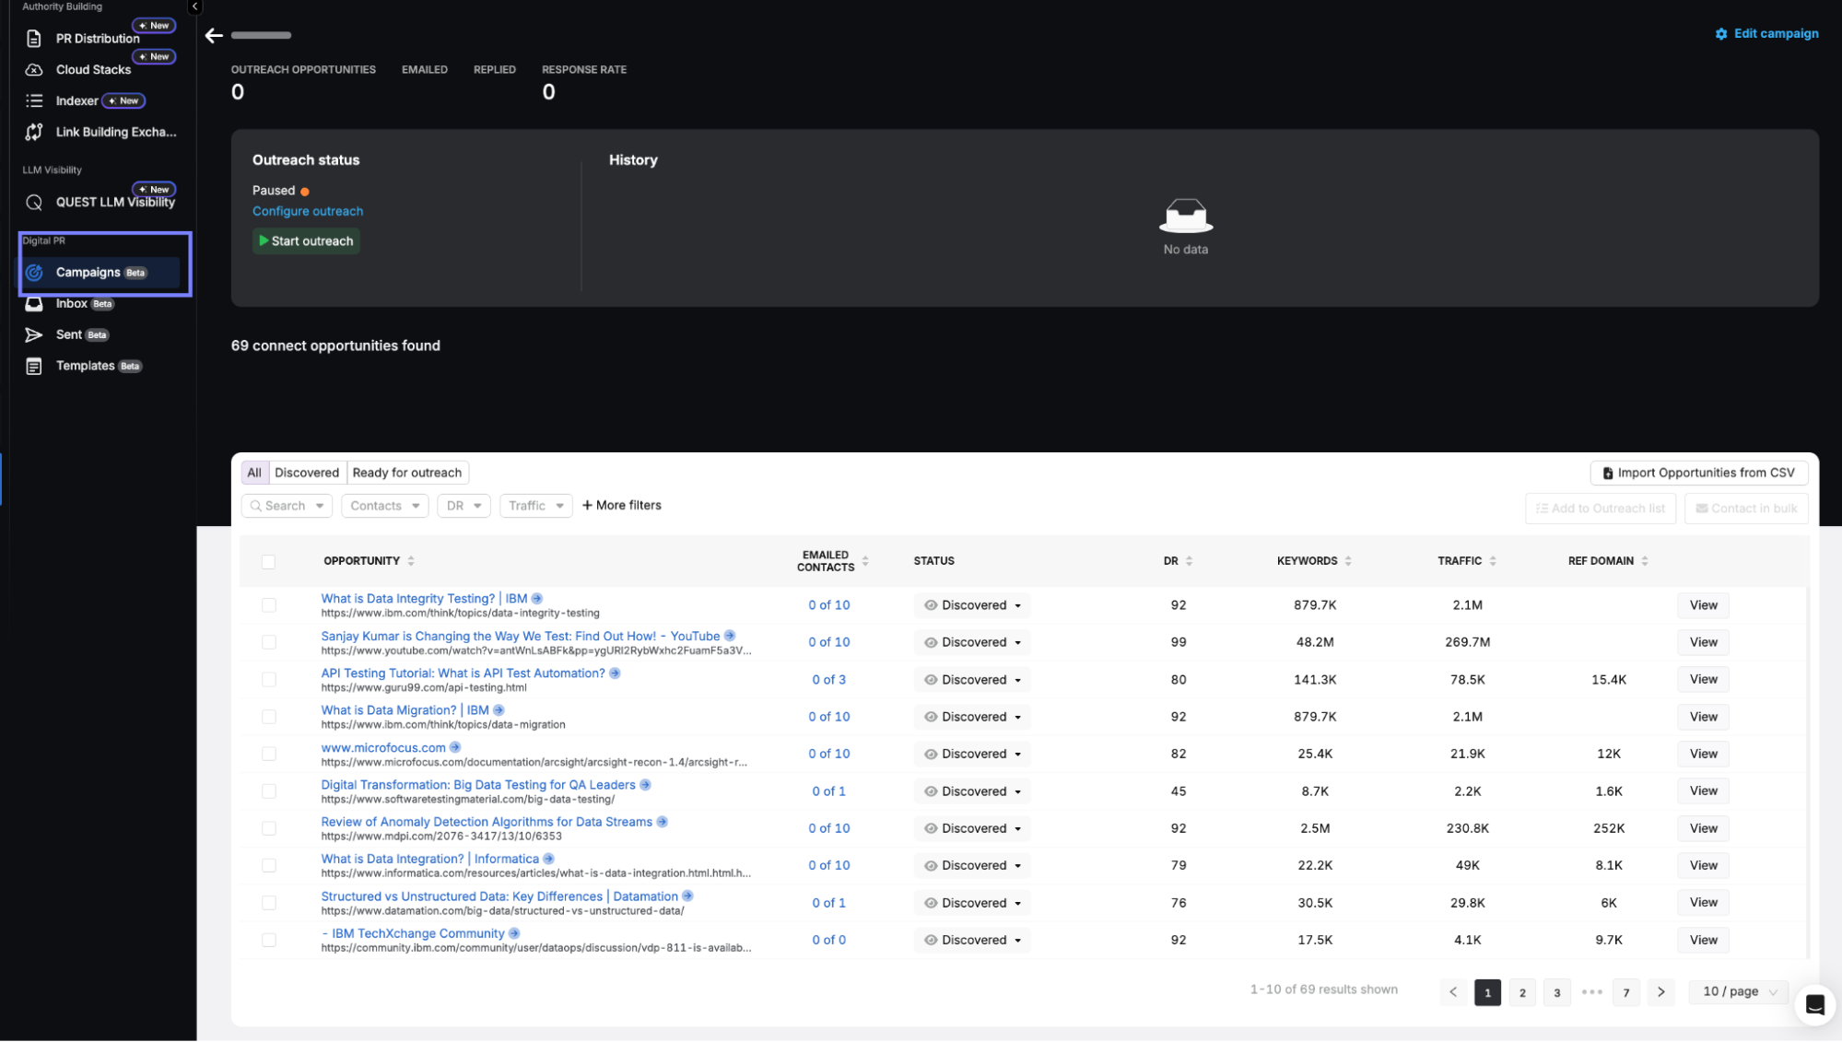Tick the checkbox for the YouTube opportunity
This screenshot has width=1842, height=1042.
[x=268, y=642]
